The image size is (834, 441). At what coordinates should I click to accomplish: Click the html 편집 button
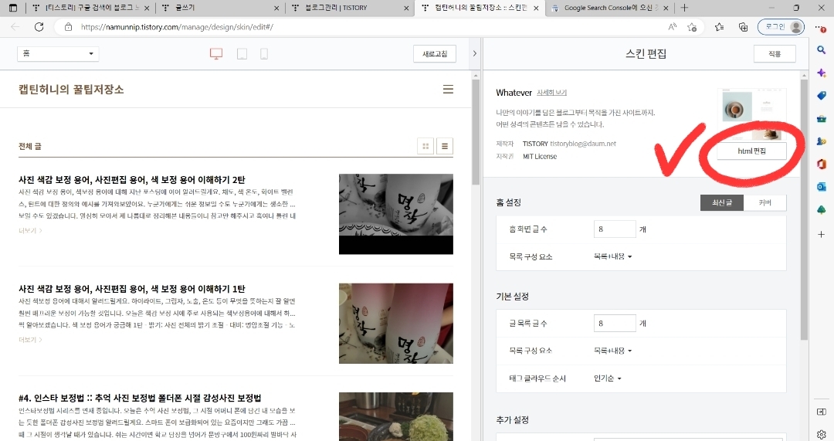pyautogui.click(x=751, y=151)
